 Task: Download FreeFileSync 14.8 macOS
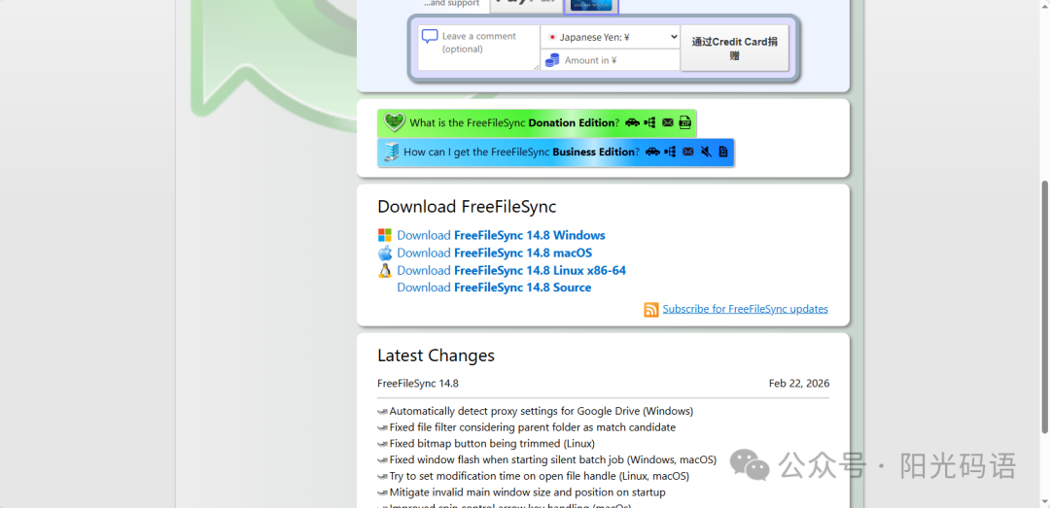coord(494,253)
